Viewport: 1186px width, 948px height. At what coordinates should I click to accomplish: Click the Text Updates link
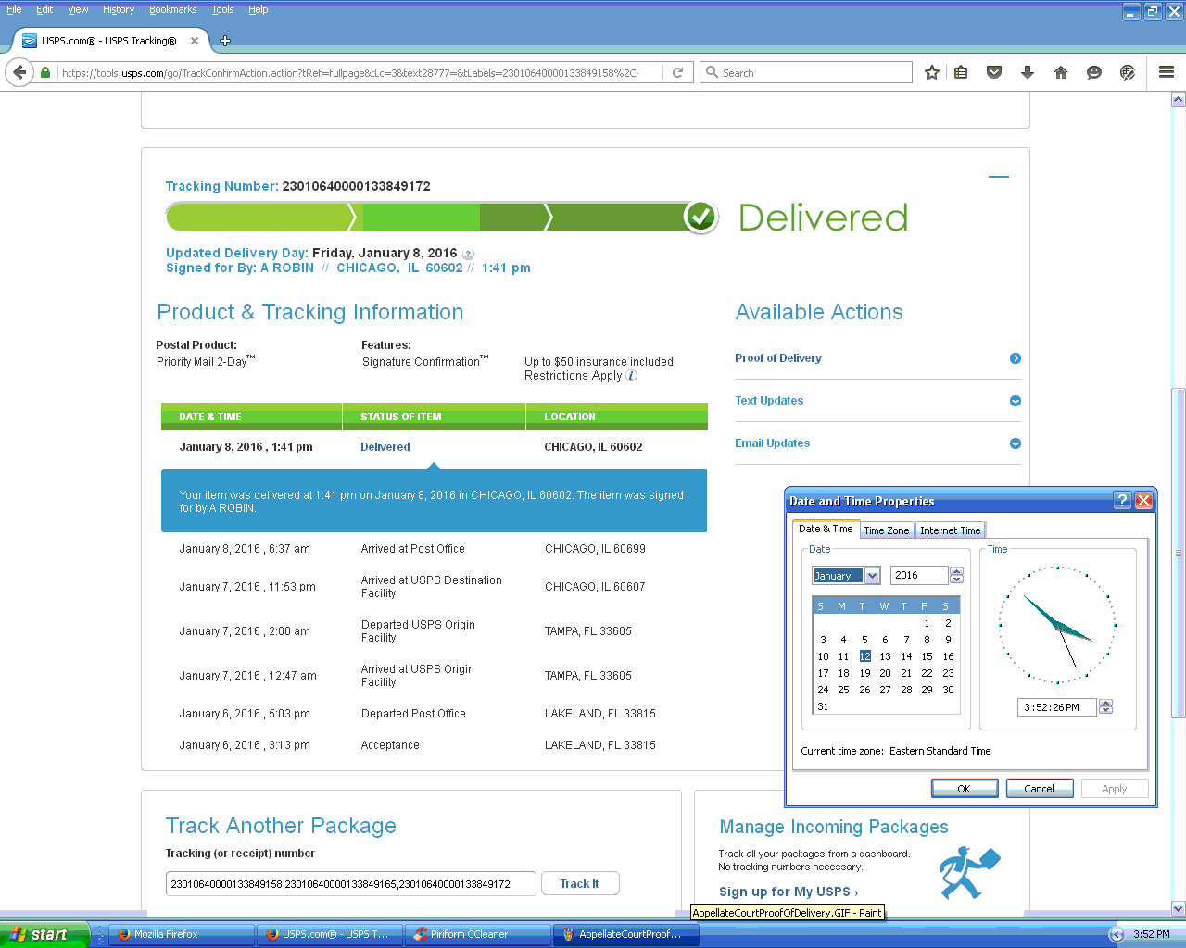tap(769, 401)
